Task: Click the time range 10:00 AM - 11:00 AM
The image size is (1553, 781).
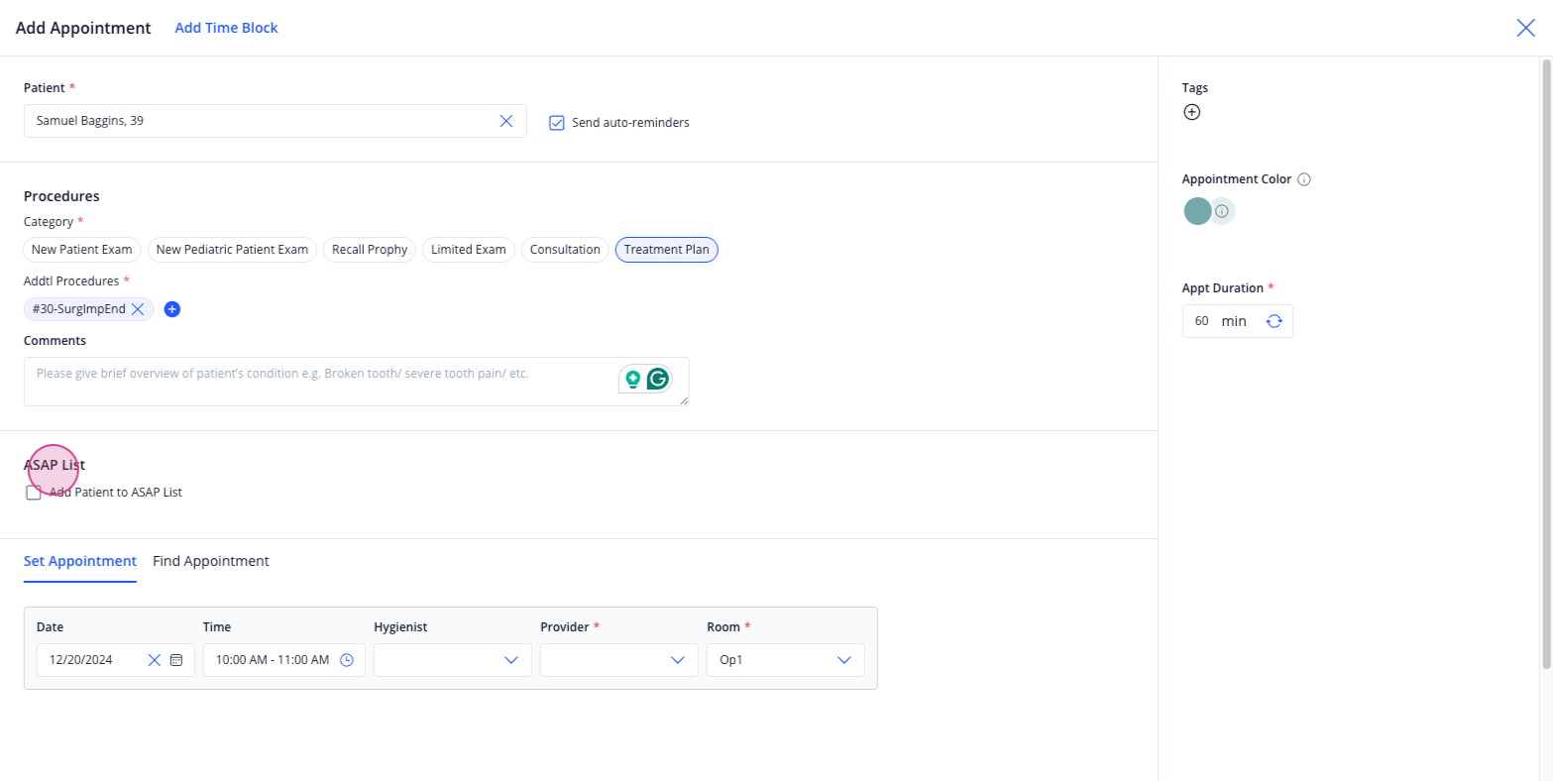Action: point(273,660)
